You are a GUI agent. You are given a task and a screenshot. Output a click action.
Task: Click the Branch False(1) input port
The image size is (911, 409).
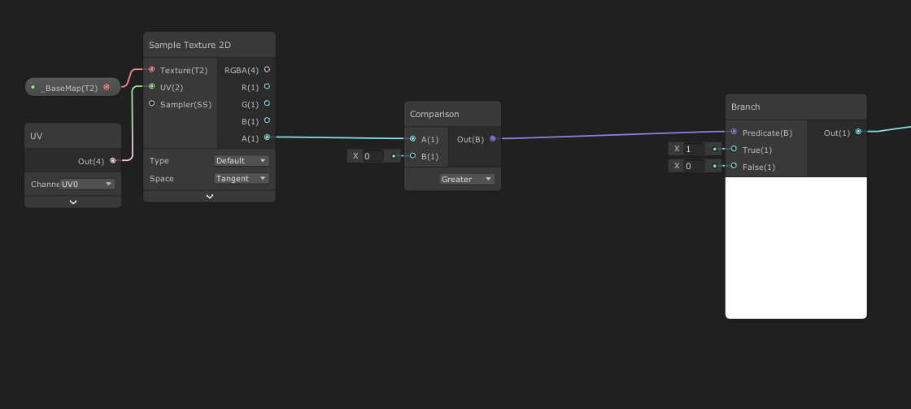pos(734,166)
